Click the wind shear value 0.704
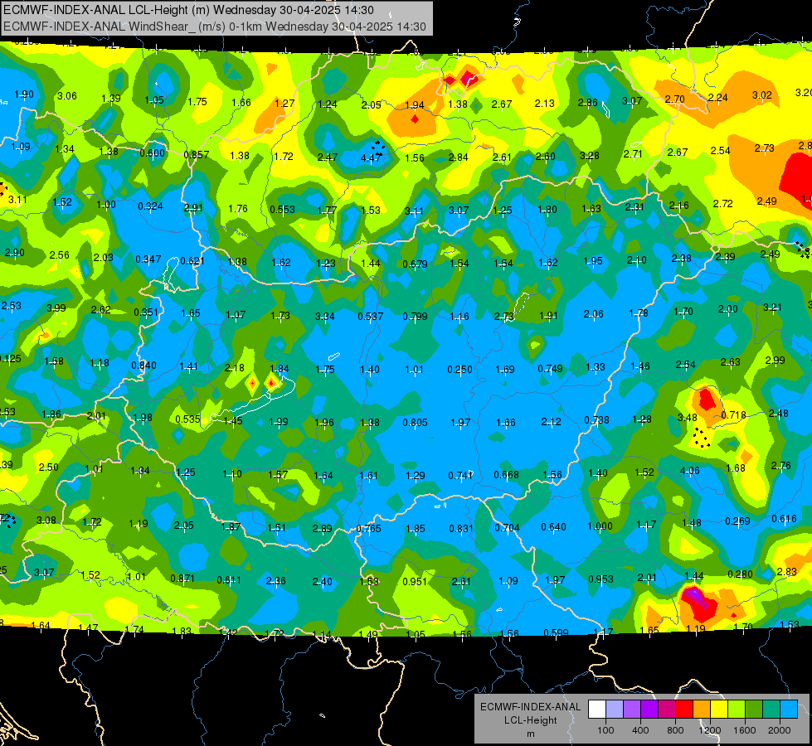This screenshot has width=812, height=746. pos(507,527)
